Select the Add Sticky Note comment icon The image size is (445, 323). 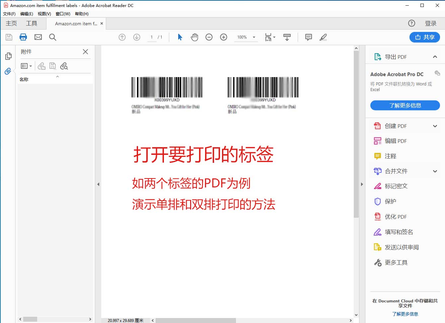[308, 37]
